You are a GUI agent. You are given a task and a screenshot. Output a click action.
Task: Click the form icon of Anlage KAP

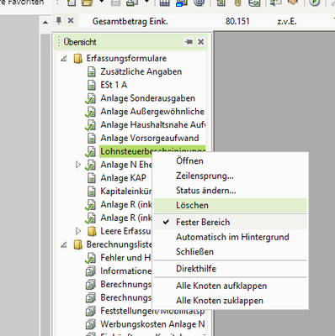point(92,178)
